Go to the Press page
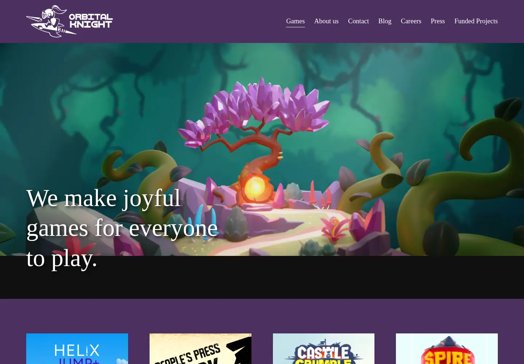The image size is (524, 364). pyautogui.click(x=438, y=21)
